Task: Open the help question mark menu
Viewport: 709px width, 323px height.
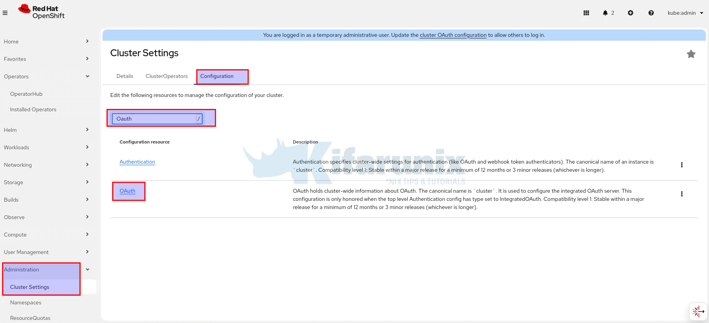Action: point(651,13)
